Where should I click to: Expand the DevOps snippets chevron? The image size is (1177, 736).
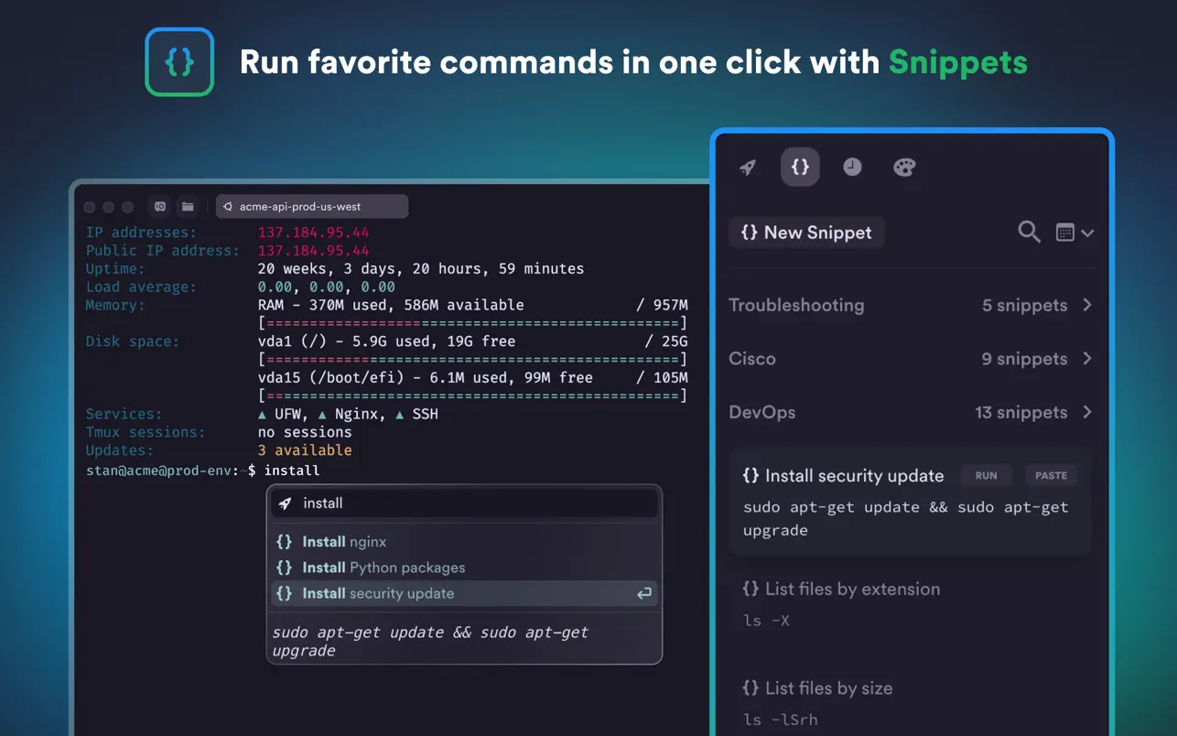click(x=1087, y=412)
